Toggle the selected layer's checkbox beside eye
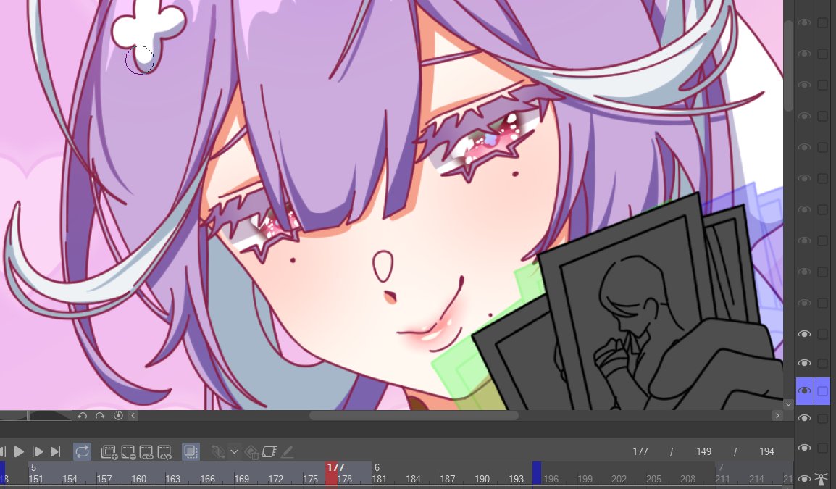Screen dimensions: 836x489 (822, 391)
